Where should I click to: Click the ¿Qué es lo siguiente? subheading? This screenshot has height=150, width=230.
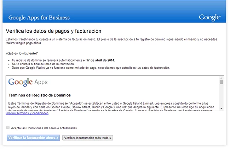tap(22, 54)
